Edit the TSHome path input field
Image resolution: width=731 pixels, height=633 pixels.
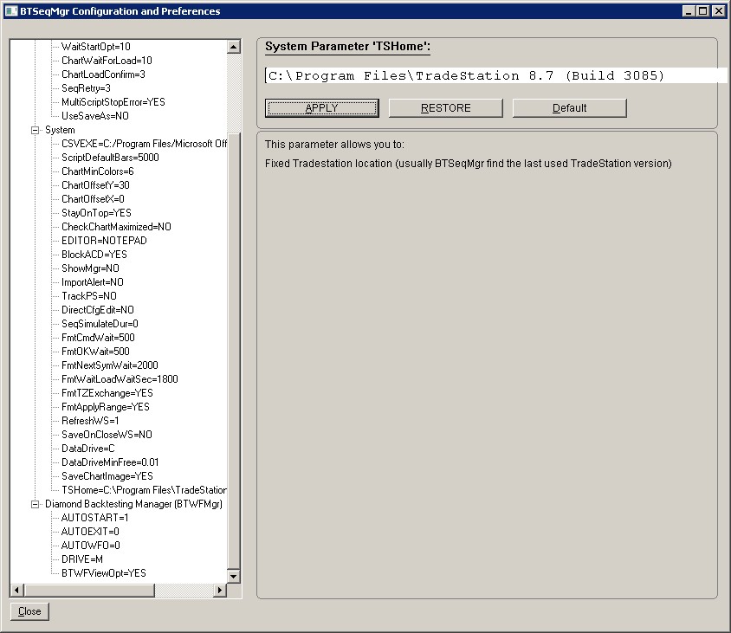coord(495,75)
